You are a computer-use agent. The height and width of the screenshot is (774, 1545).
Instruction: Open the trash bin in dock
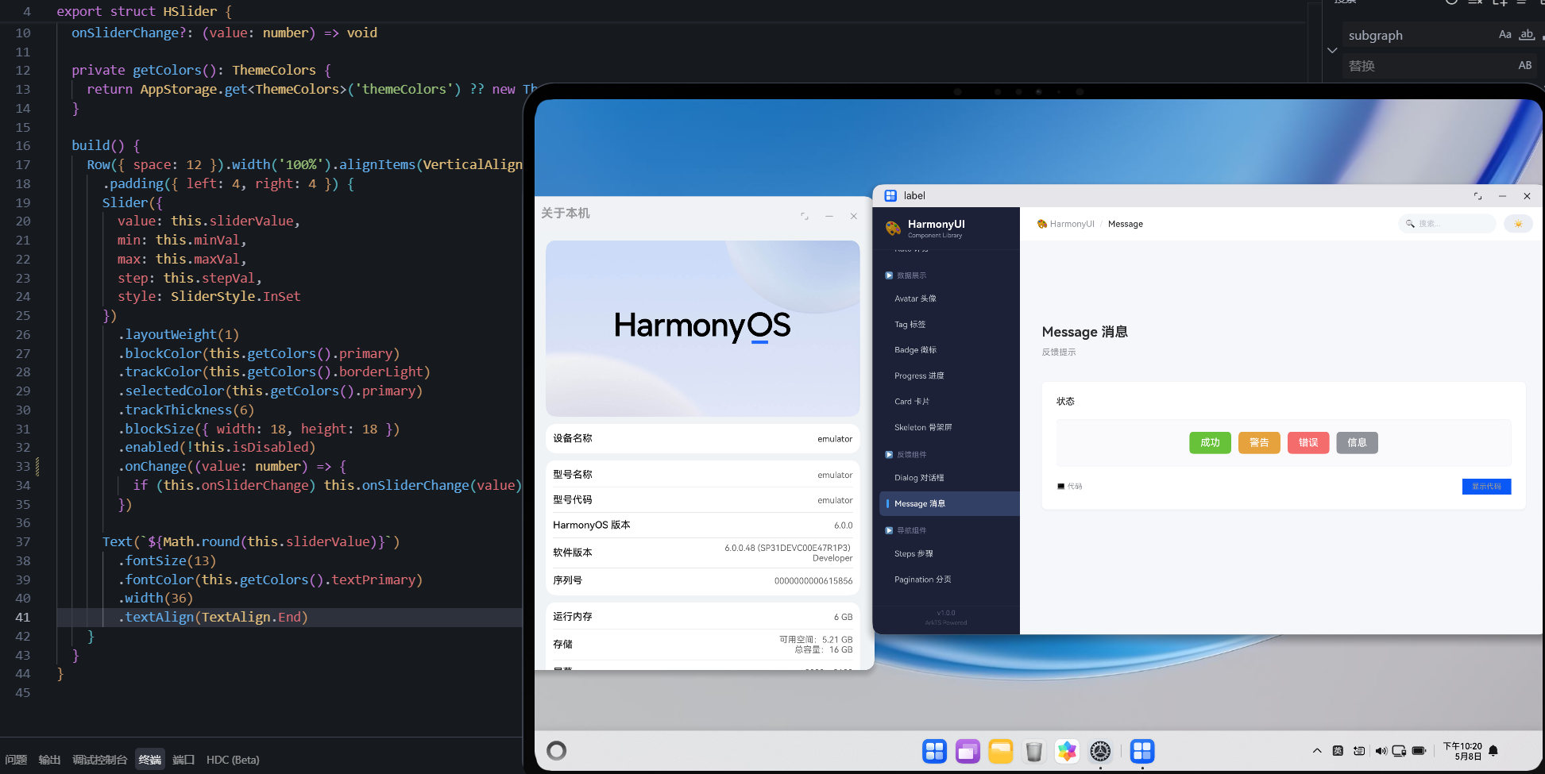(1033, 751)
